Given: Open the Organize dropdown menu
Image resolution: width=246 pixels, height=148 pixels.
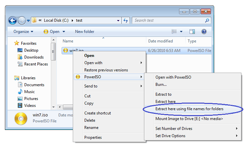Looking at the screenshot, I should [23, 32].
